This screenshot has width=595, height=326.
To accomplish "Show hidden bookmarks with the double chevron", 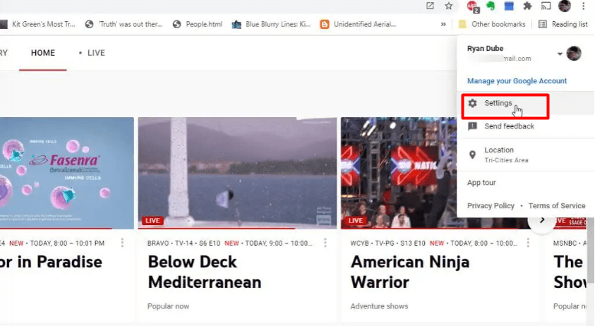I will tap(443, 24).
